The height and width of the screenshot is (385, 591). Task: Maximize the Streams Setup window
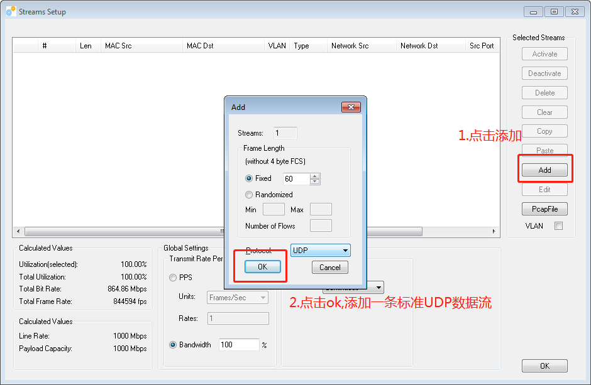coord(554,12)
